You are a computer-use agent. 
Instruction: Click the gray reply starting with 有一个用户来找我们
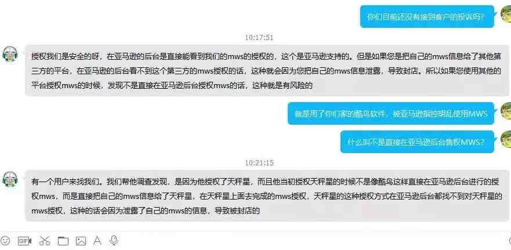[x=267, y=195]
